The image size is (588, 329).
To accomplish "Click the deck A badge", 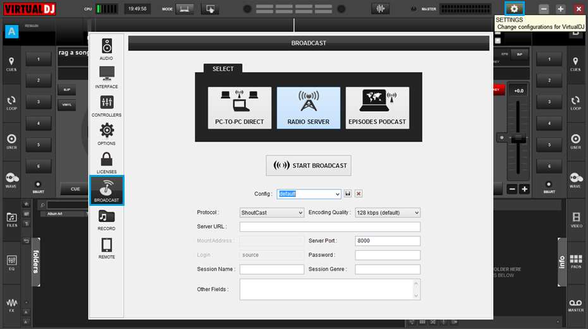I will [11, 32].
